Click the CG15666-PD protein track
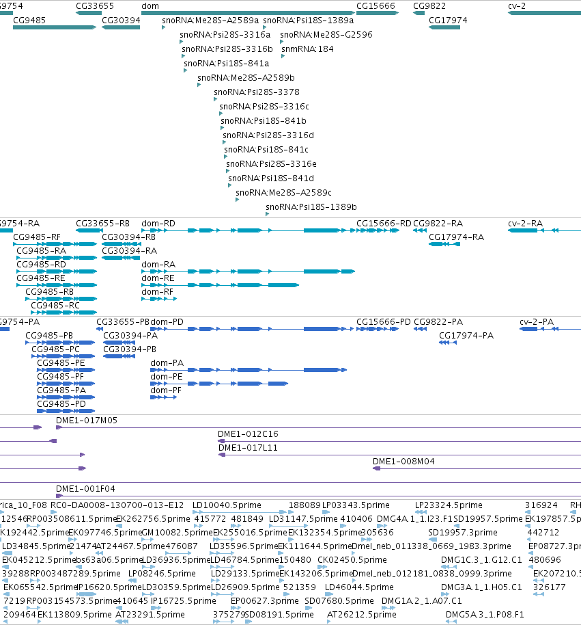 378,329
